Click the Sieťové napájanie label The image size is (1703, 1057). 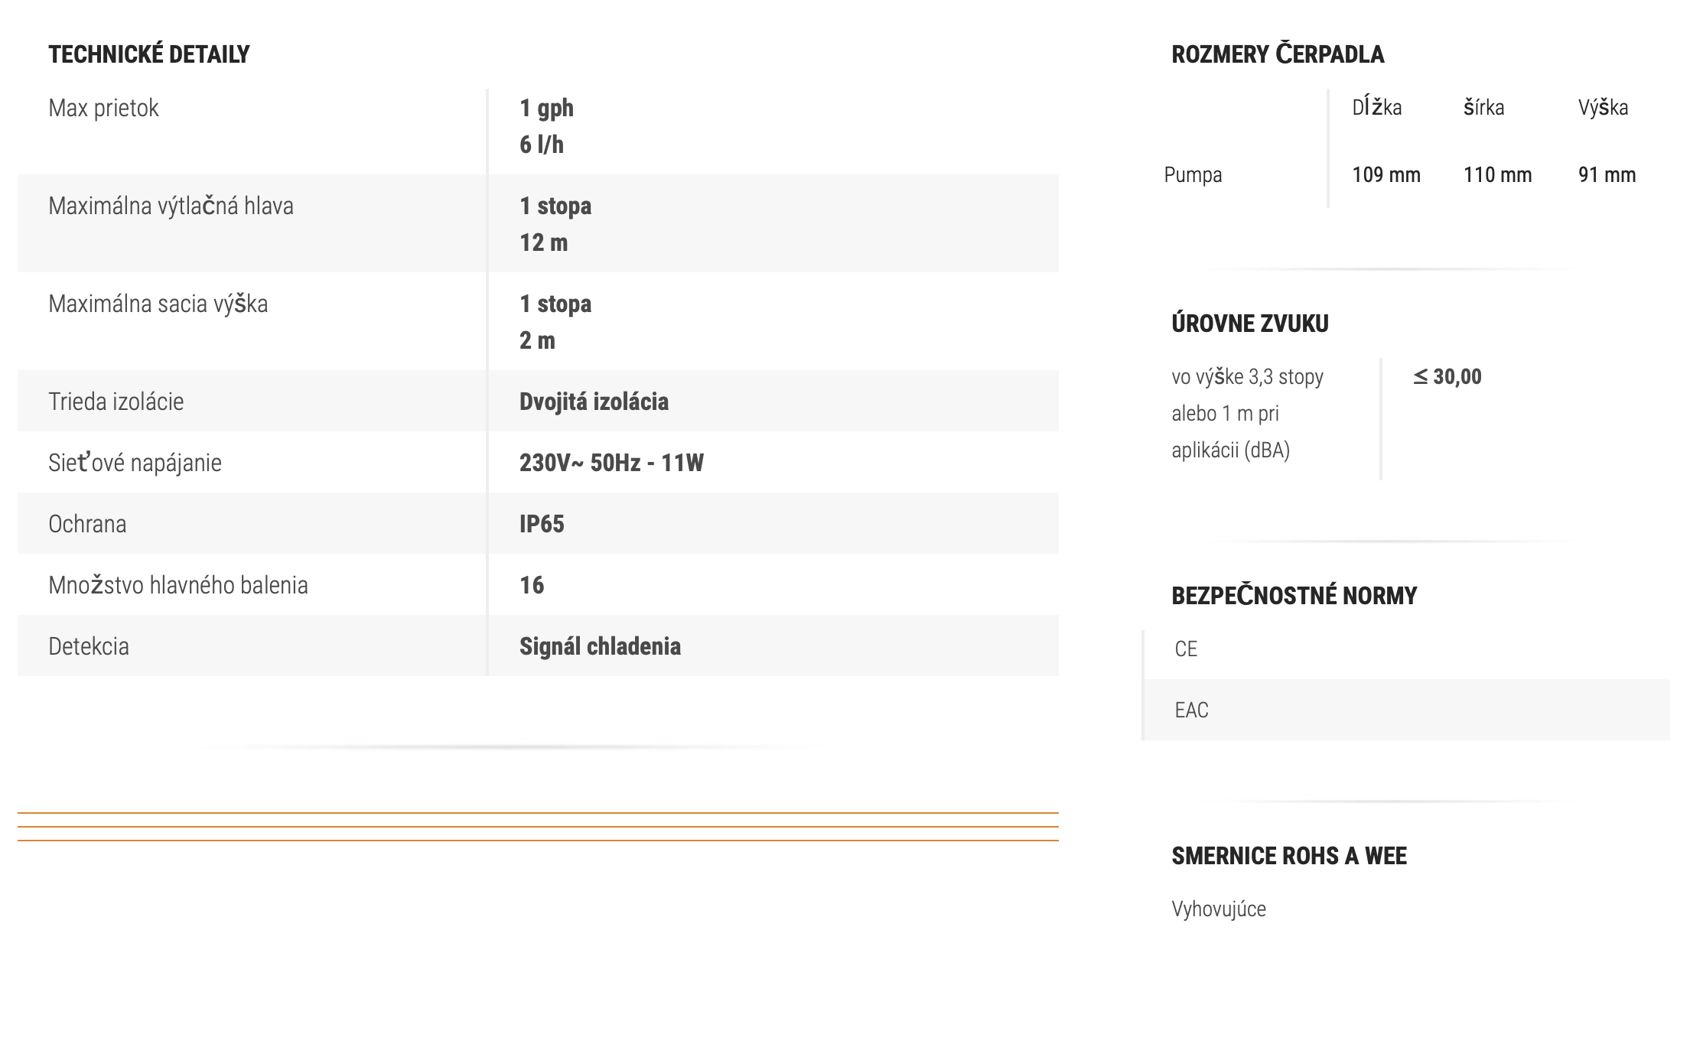tap(135, 463)
